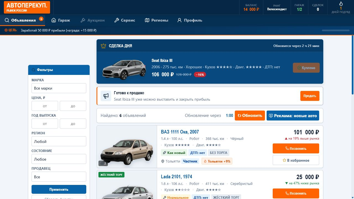Click the Seat Ibiza III car image

tap(124, 70)
